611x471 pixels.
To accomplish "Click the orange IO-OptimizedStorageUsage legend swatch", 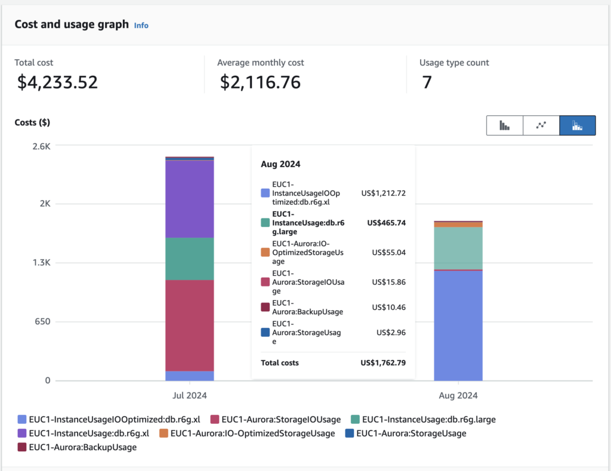I will click(x=163, y=433).
